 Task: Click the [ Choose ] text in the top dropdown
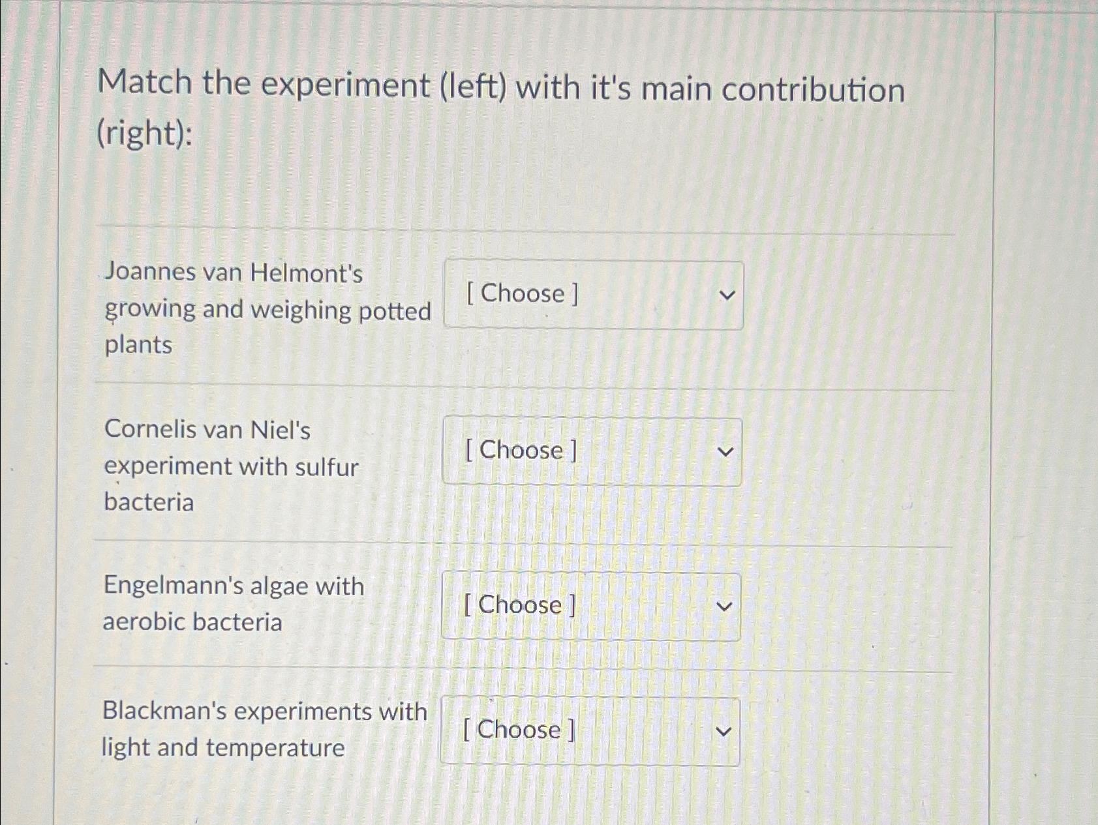(x=520, y=295)
